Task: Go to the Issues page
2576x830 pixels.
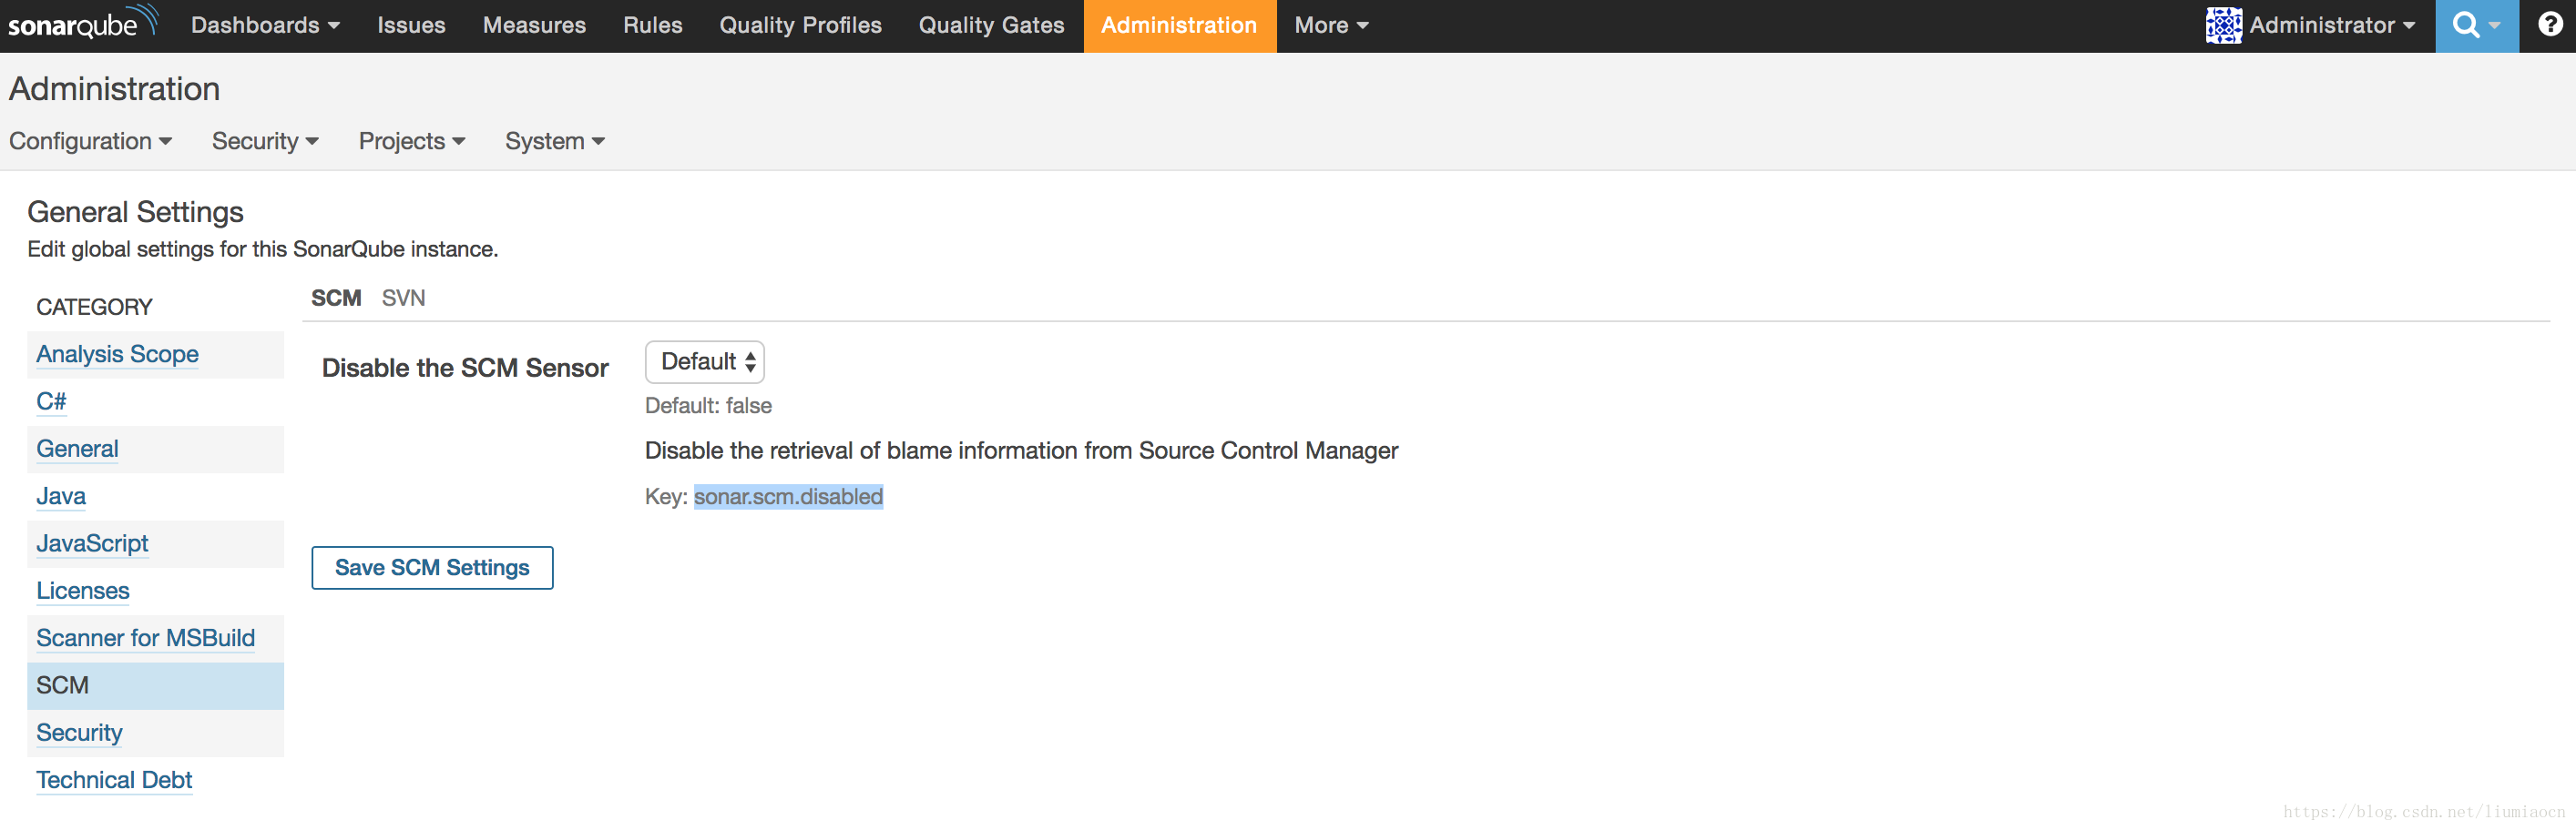Action: click(411, 25)
